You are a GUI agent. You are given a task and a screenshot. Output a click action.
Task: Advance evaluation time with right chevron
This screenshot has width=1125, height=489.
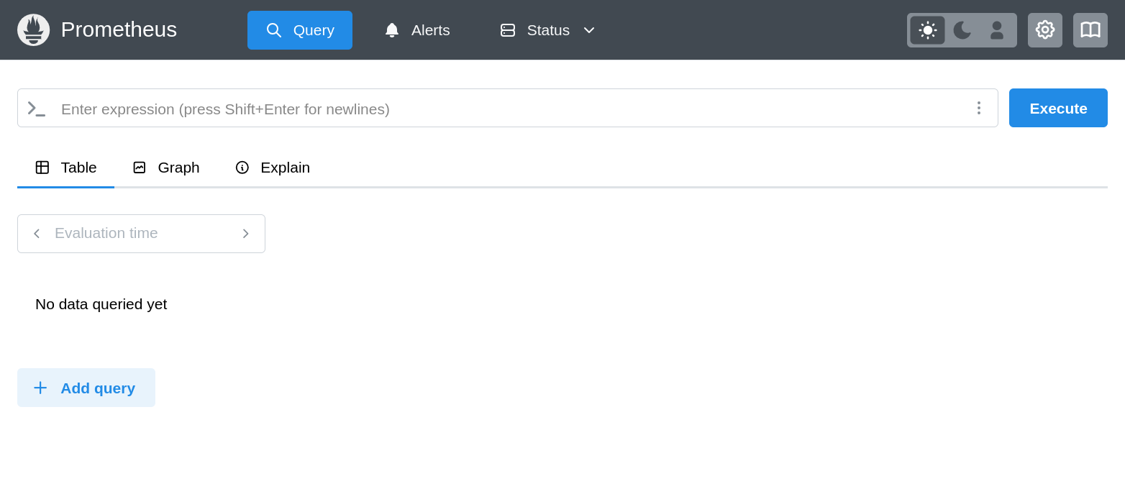(x=245, y=233)
